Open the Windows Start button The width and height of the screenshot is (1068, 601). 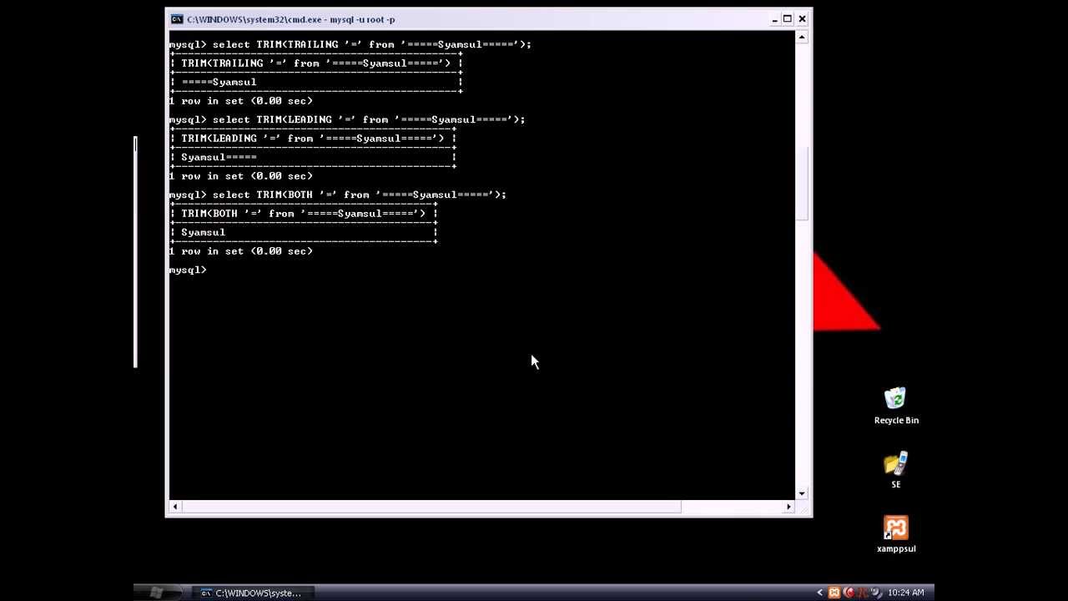pos(156,592)
